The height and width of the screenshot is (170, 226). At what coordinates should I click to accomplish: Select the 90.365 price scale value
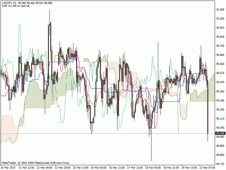(220, 91)
